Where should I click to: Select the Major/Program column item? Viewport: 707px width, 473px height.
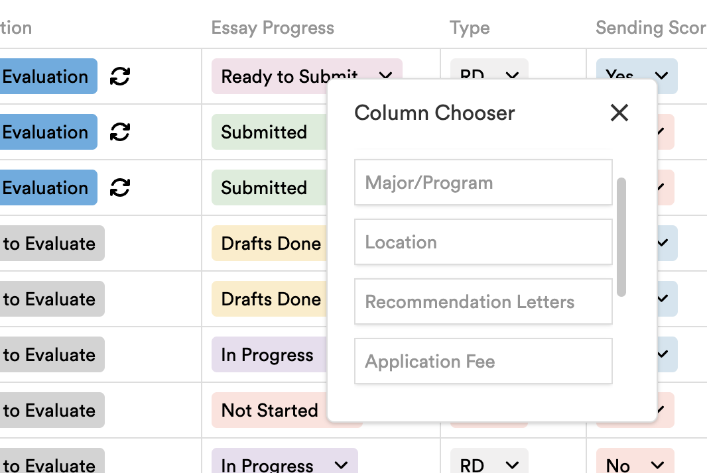(483, 182)
